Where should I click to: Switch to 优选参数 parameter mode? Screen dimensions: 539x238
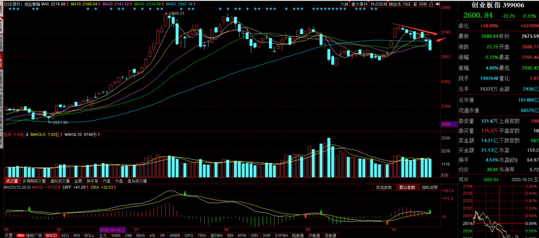pos(383,188)
